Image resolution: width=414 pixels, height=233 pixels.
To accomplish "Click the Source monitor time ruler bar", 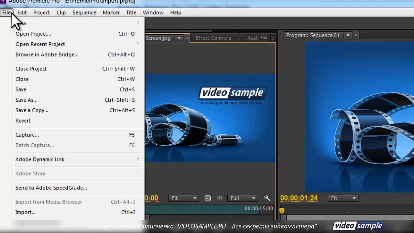I will [209, 209].
